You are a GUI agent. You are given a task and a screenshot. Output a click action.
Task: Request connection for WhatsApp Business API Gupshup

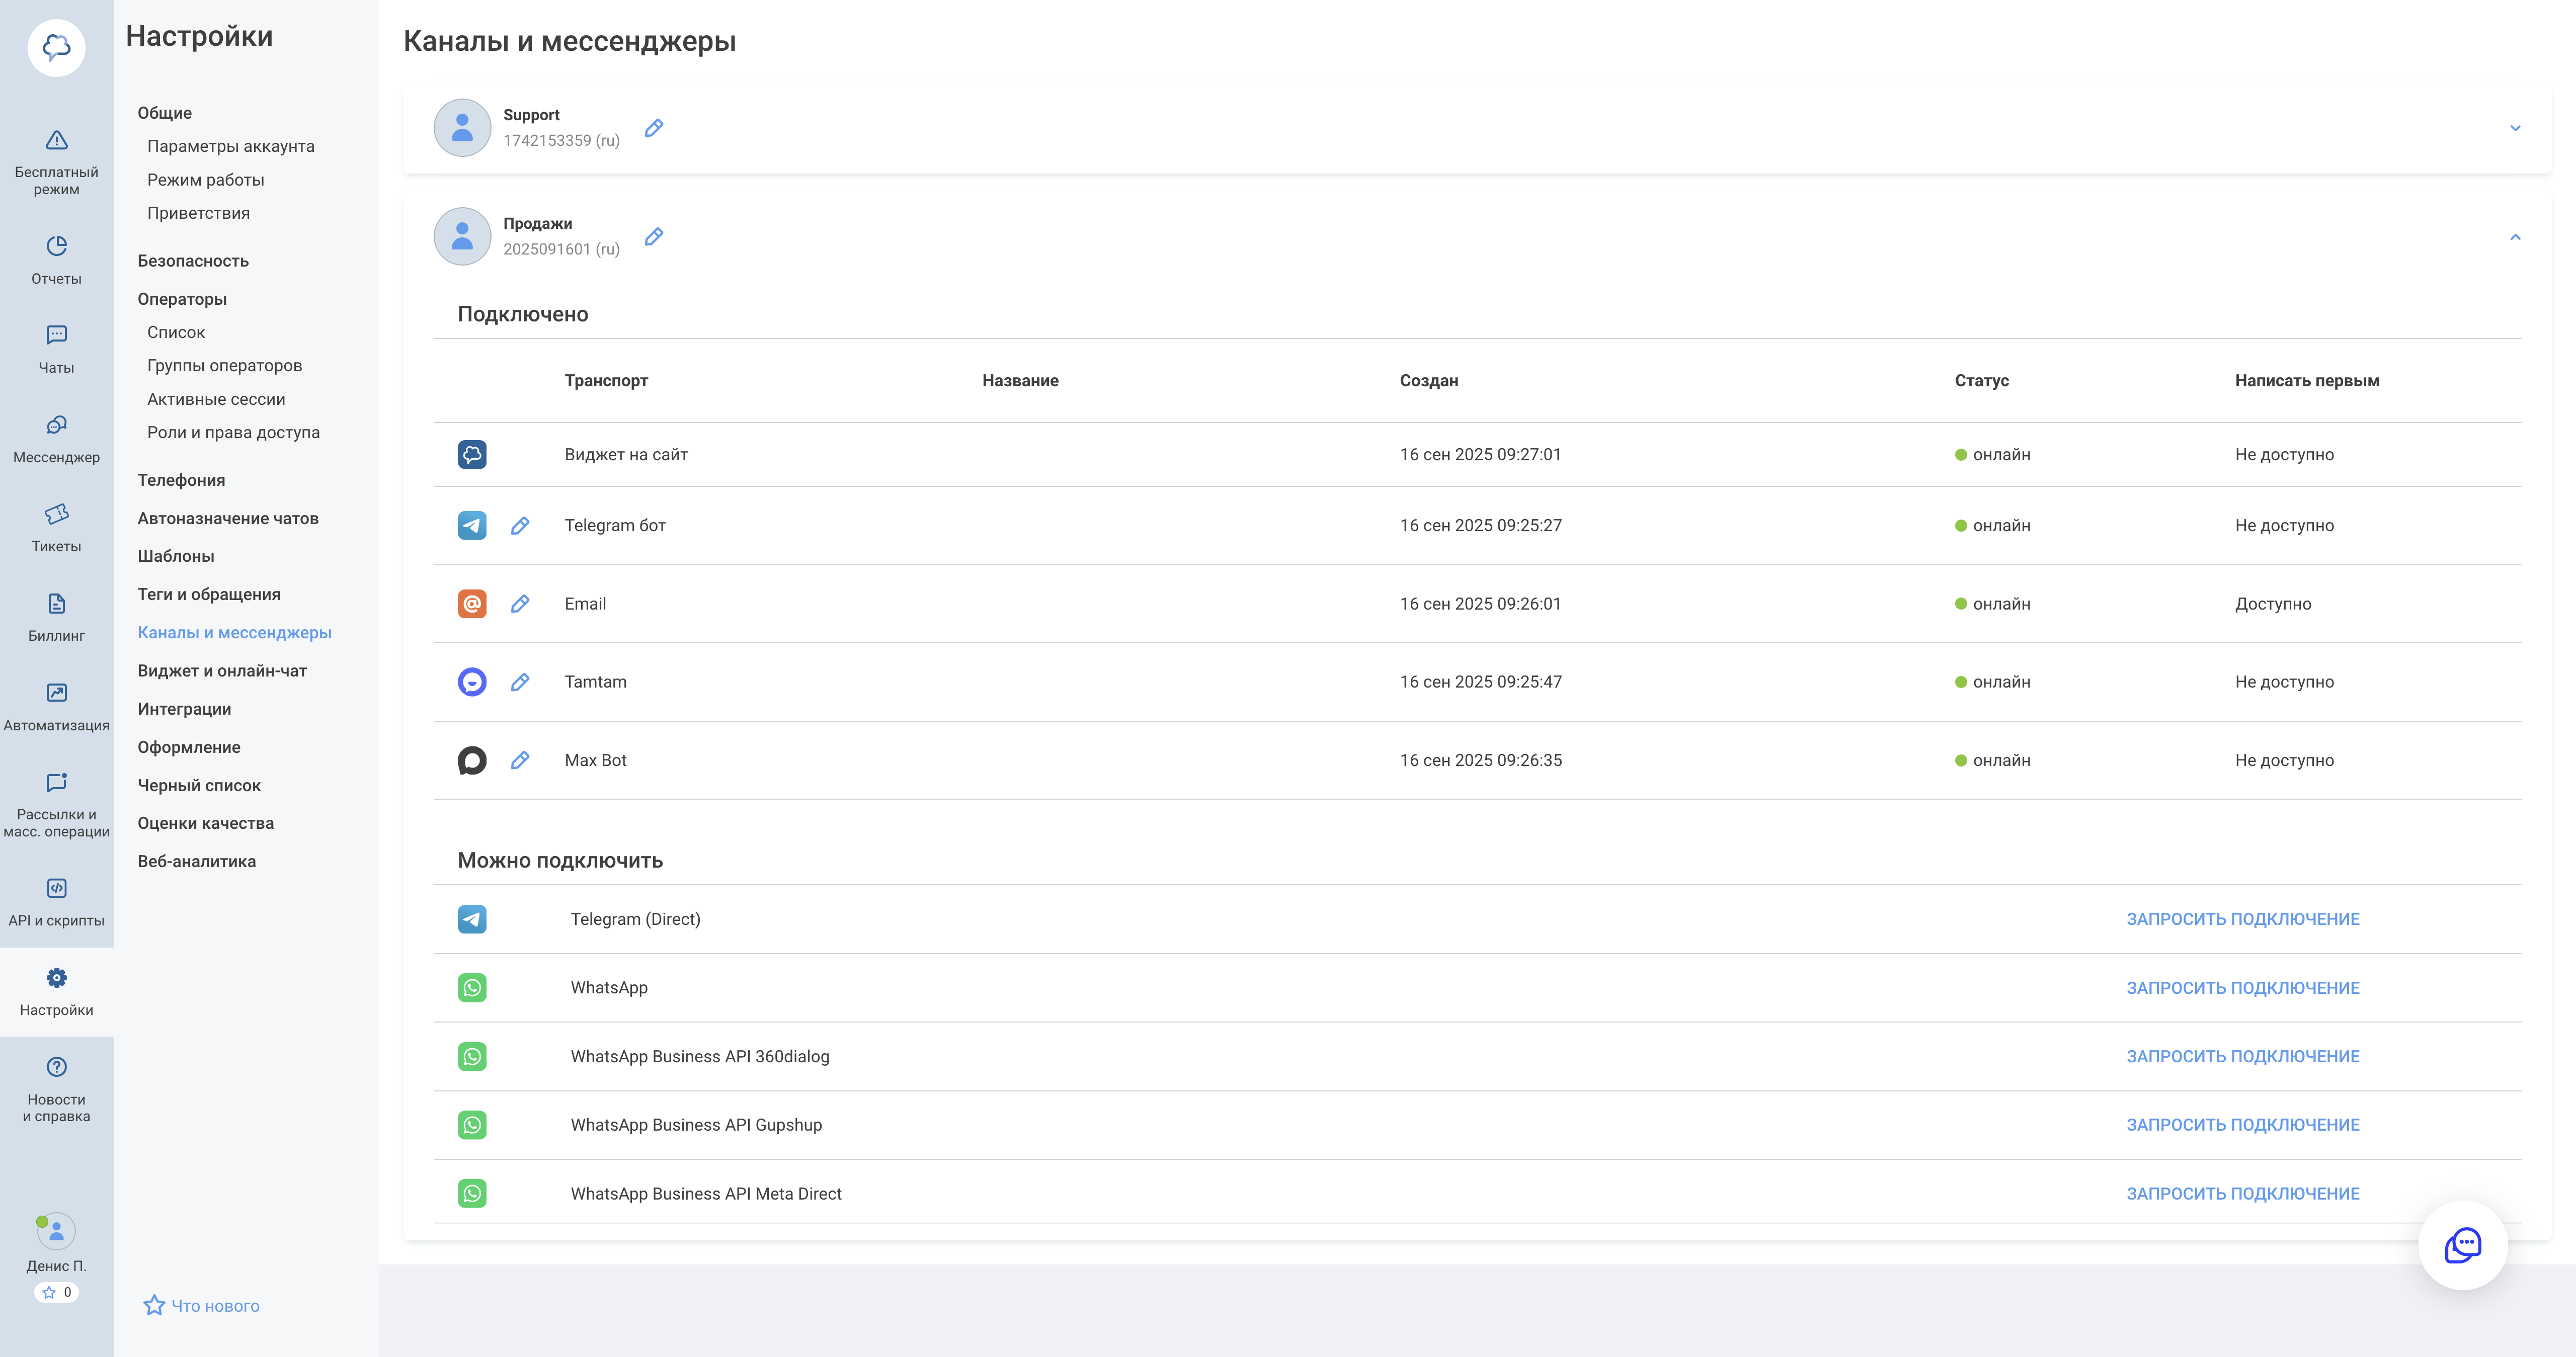pyautogui.click(x=2242, y=1125)
